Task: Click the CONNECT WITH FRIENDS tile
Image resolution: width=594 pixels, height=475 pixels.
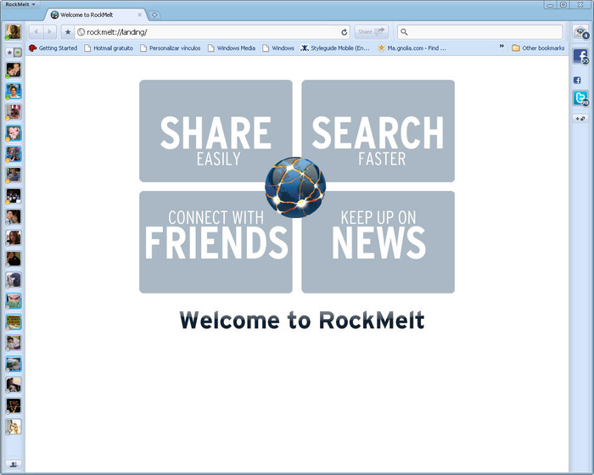Action: click(x=216, y=242)
